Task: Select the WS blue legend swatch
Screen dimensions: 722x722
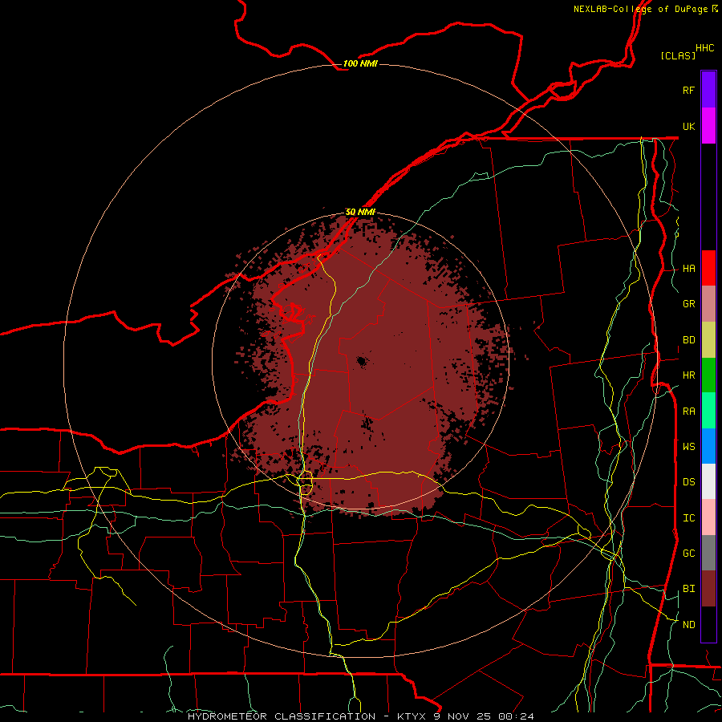Action: tap(708, 446)
